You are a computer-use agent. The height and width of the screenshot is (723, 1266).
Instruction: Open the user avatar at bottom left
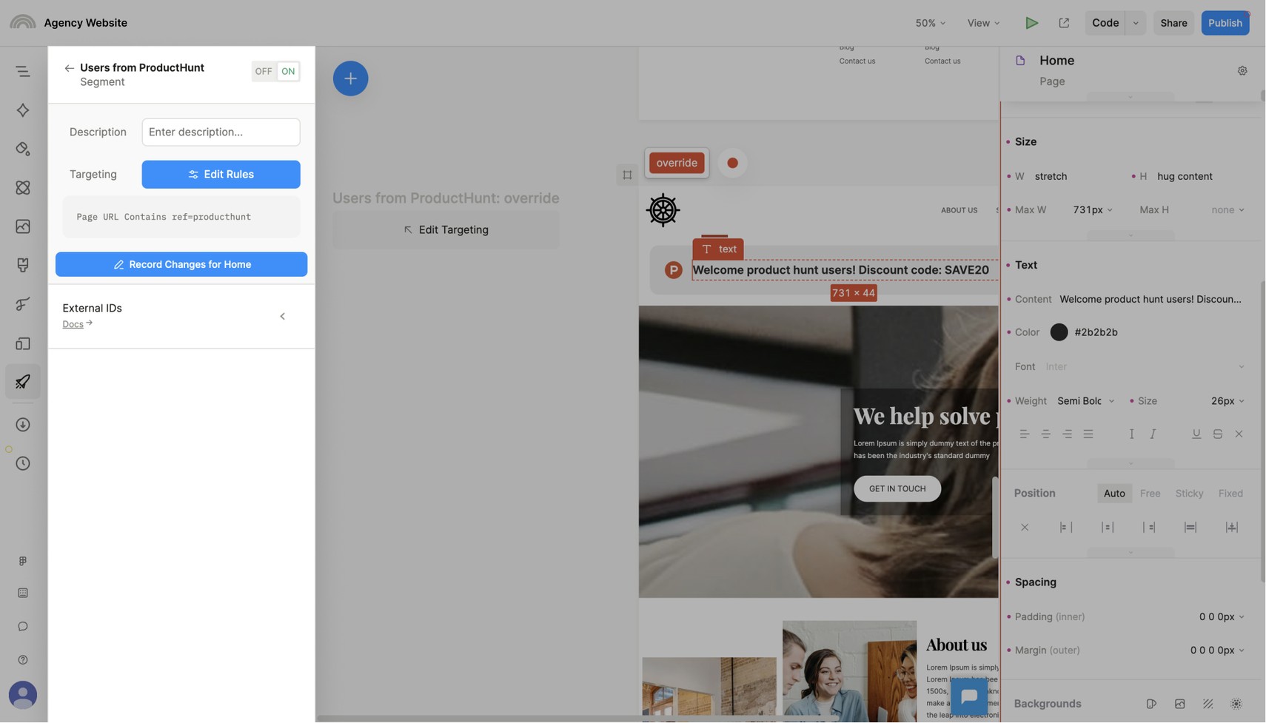tap(23, 696)
